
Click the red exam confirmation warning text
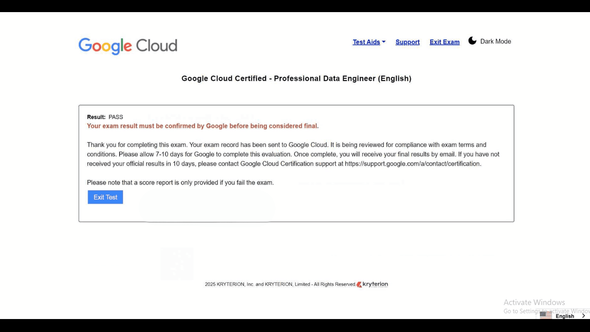pyautogui.click(x=203, y=126)
